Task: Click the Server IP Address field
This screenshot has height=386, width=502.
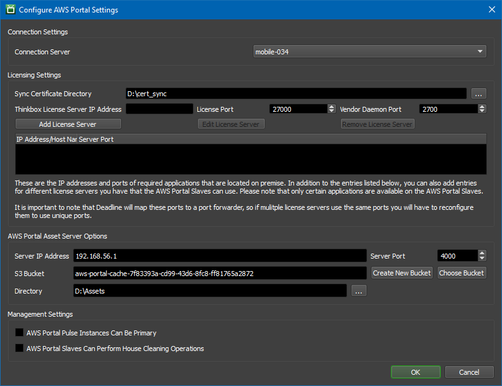Action: click(219, 256)
